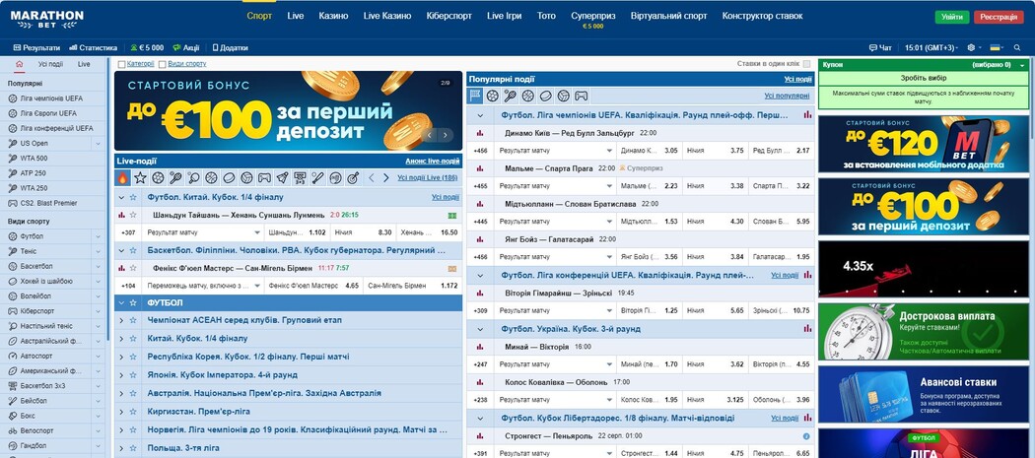Check the 'Категорії' checkbox

122,64
